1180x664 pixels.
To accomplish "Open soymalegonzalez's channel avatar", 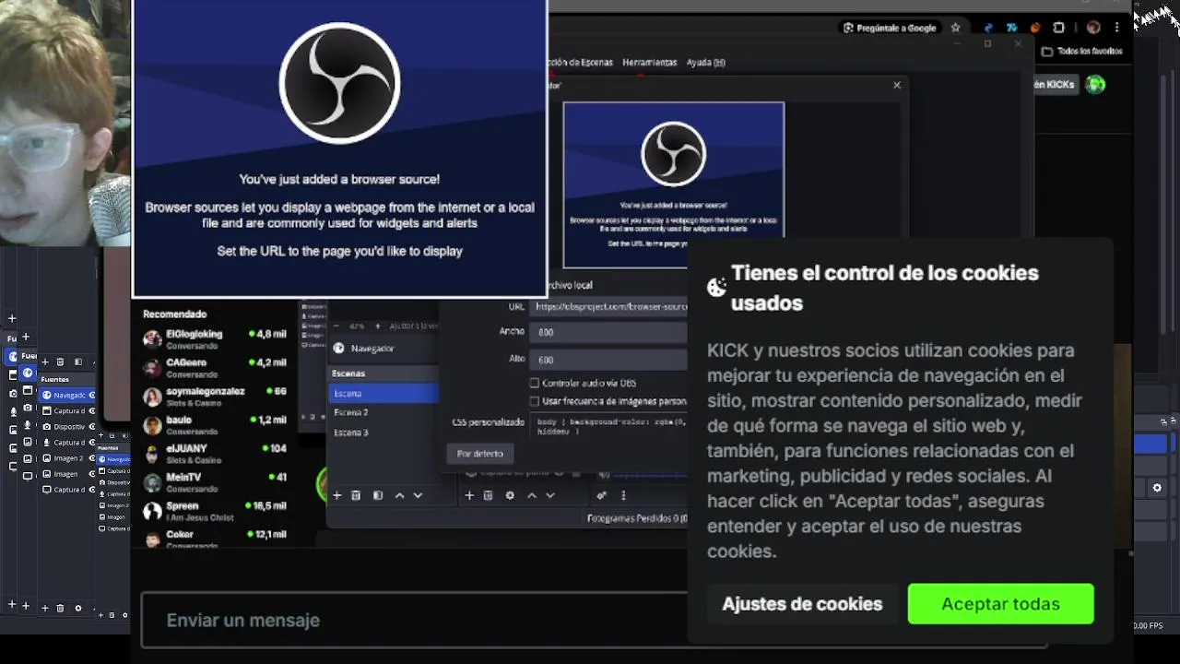I will pyautogui.click(x=152, y=396).
